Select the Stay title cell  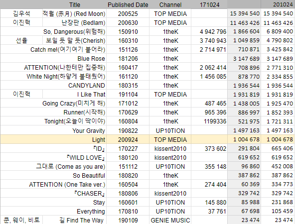pos(53,203)
